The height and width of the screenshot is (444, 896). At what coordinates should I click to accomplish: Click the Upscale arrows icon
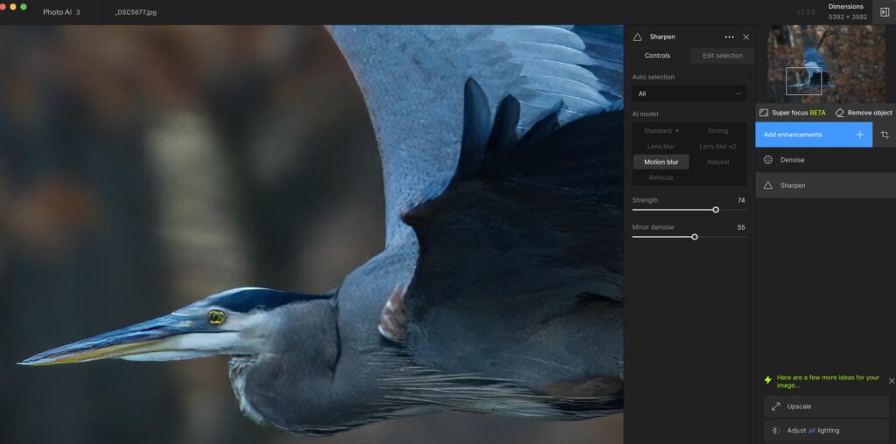pos(775,406)
